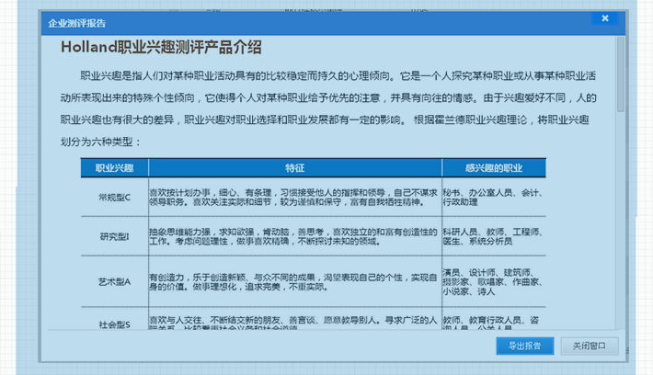Image resolution: width=653 pixels, height=375 pixels.
Task: Click the cell listing 科研人员、教师、工程师
Action: (494, 237)
